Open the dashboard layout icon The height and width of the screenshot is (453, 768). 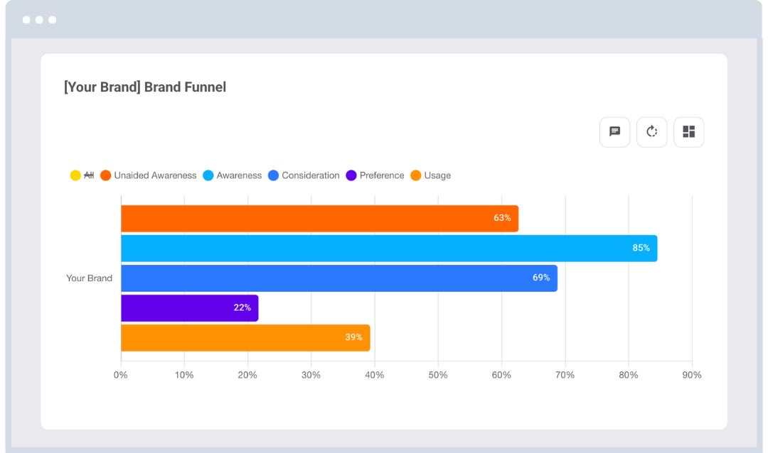pos(688,131)
